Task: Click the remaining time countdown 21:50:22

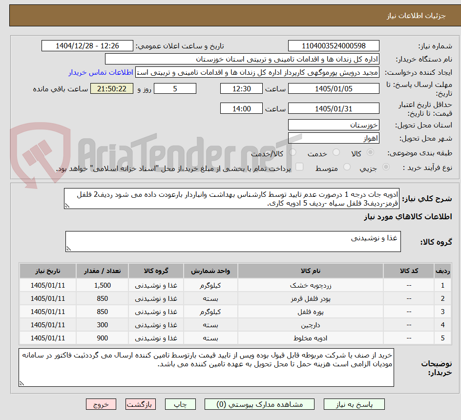Action: click(112, 88)
